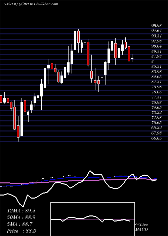The width and height of the screenshot is (168, 236).
Task: Select the 85.31 price axis label
Action: [157, 67]
